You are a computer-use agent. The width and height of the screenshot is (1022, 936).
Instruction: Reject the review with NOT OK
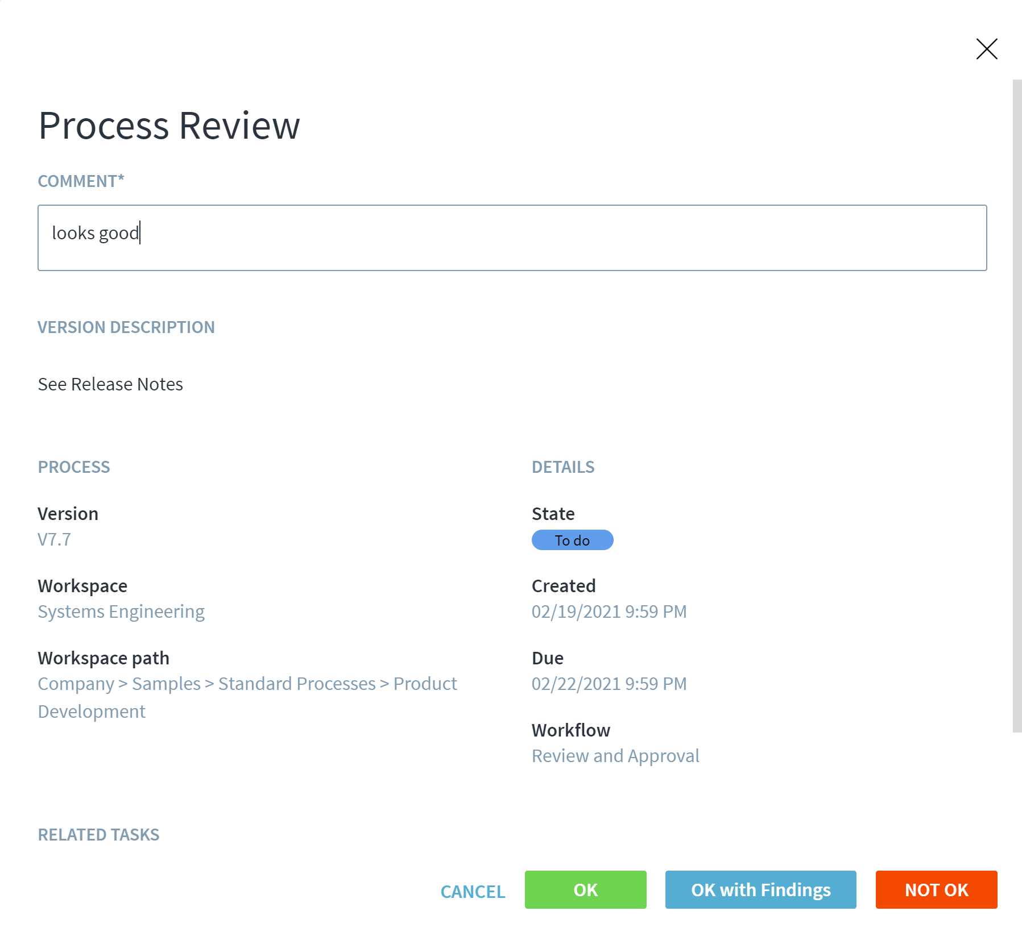[x=936, y=889]
